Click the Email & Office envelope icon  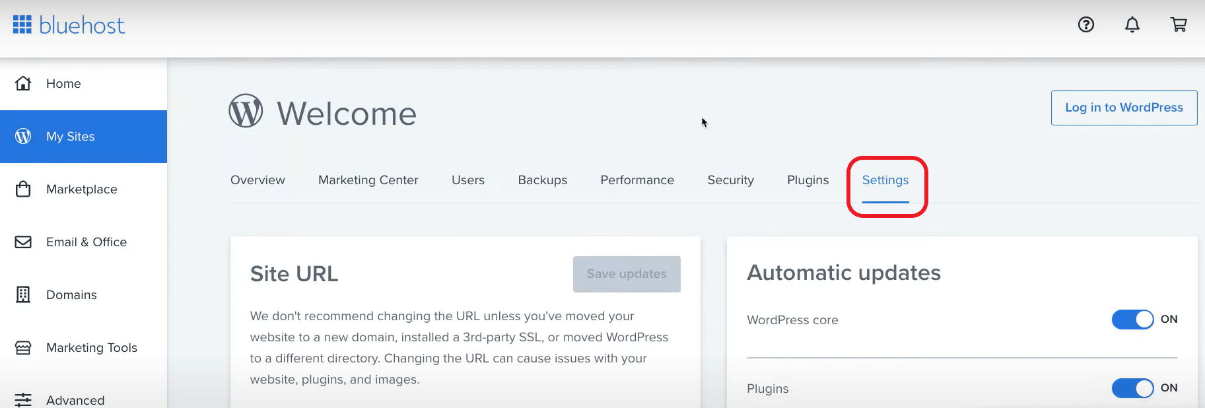click(x=23, y=242)
